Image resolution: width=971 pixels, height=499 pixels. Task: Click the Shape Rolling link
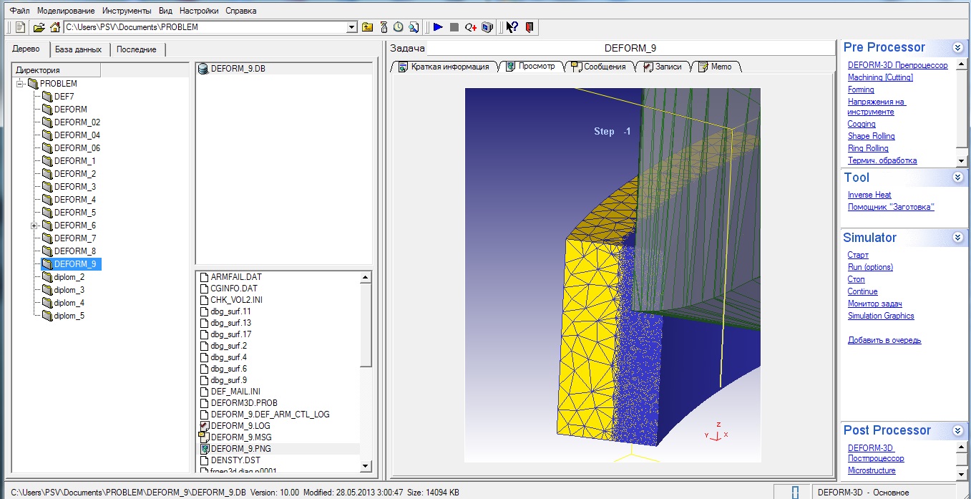[x=871, y=136]
